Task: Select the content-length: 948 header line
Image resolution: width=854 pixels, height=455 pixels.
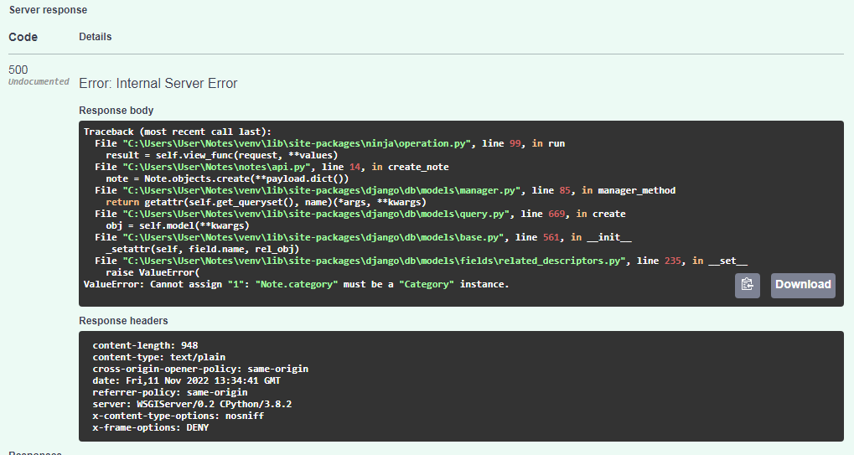Action: [x=146, y=345]
